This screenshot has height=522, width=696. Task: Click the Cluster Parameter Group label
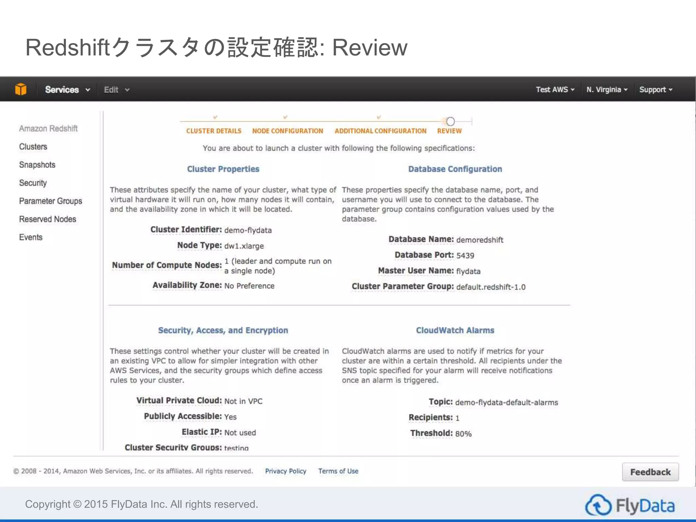[x=403, y=286]
